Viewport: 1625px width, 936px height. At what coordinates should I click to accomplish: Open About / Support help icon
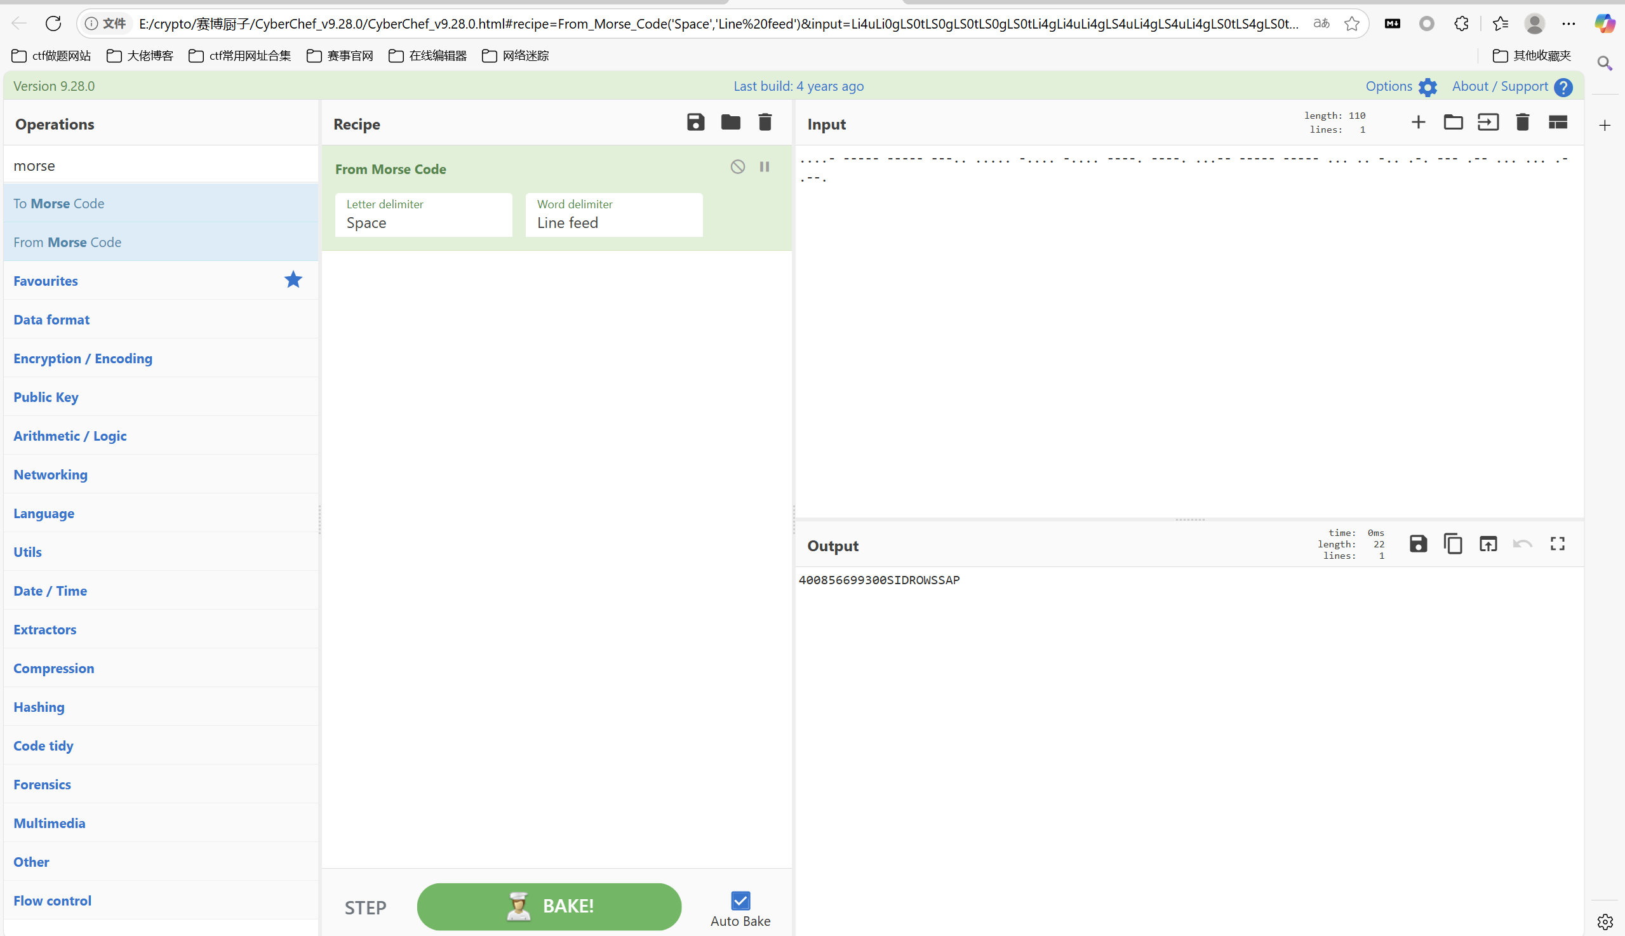pyautogui.click(x=1563, y=87)
